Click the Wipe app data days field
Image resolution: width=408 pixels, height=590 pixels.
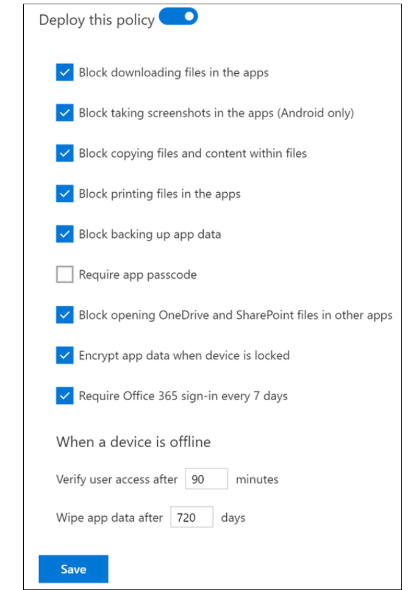pyautogui.click(x=191, y=517)
